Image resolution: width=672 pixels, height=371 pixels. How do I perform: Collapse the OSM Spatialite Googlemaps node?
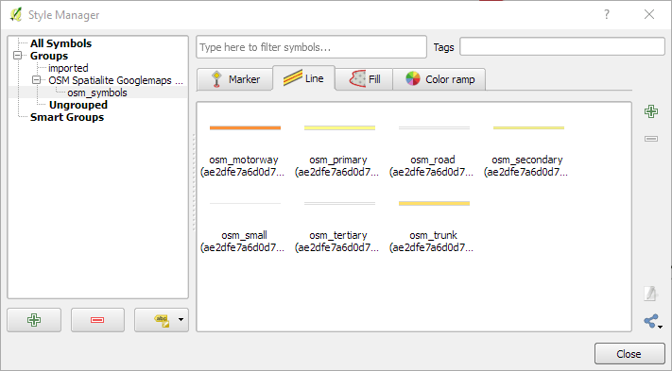pos(37,80)
